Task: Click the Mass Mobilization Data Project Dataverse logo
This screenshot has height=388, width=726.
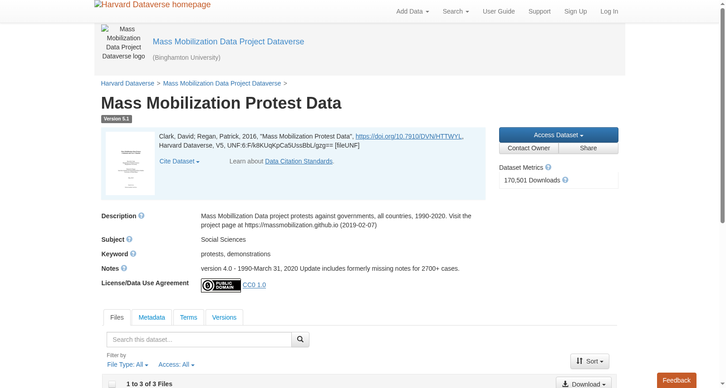Action: pos(123,43)
